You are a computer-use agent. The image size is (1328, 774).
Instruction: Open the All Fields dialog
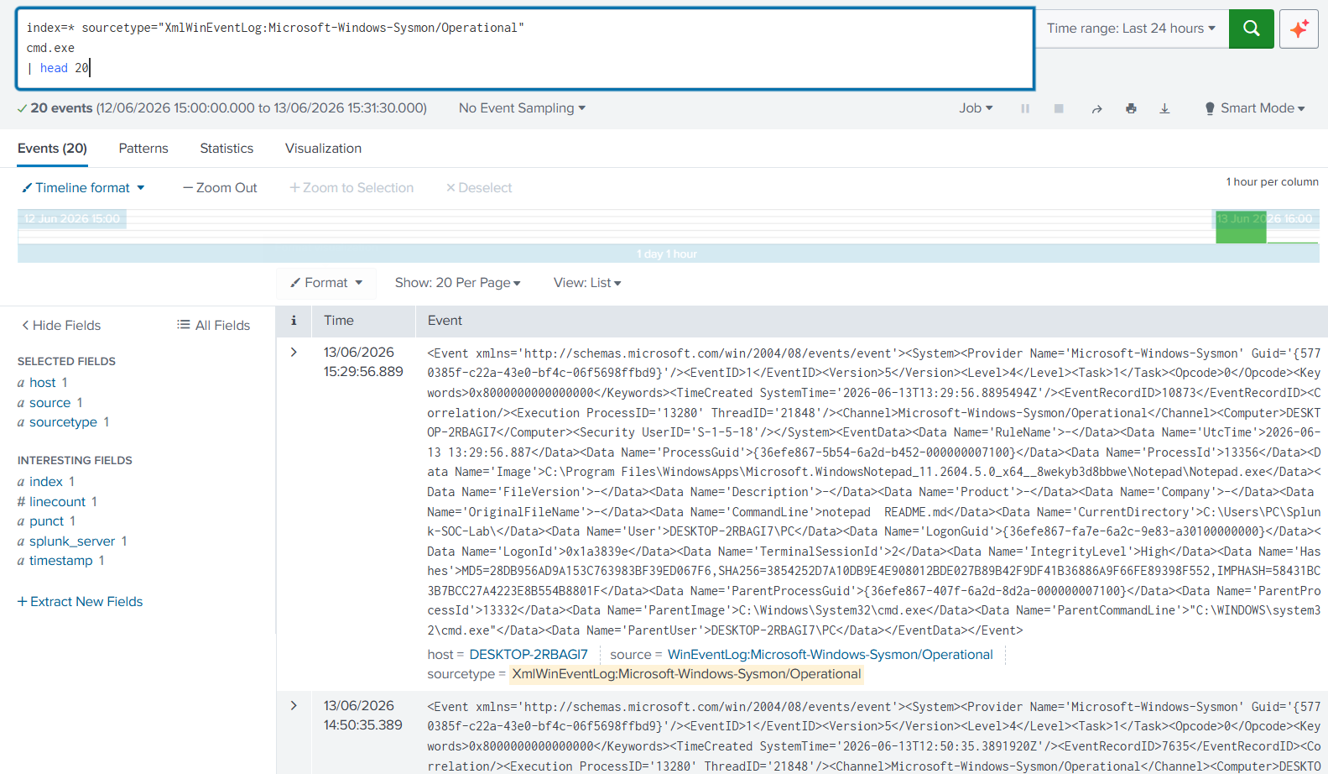coord(214,326)
